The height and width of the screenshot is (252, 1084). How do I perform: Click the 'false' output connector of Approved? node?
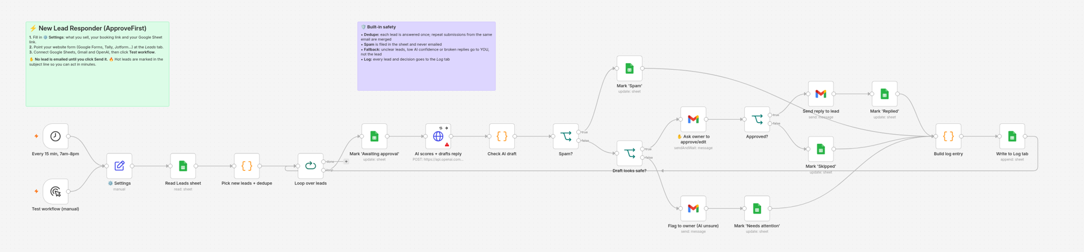(x=770, y=123)
